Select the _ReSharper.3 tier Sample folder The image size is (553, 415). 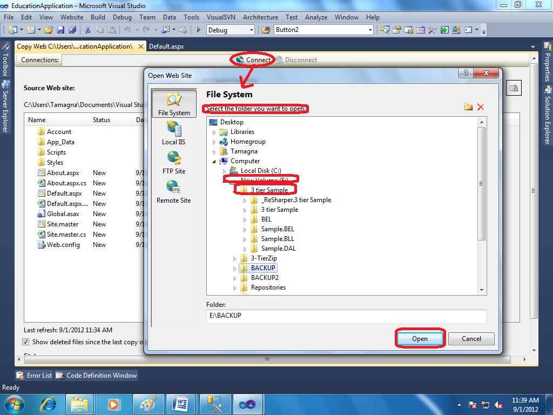coord(296,200)
